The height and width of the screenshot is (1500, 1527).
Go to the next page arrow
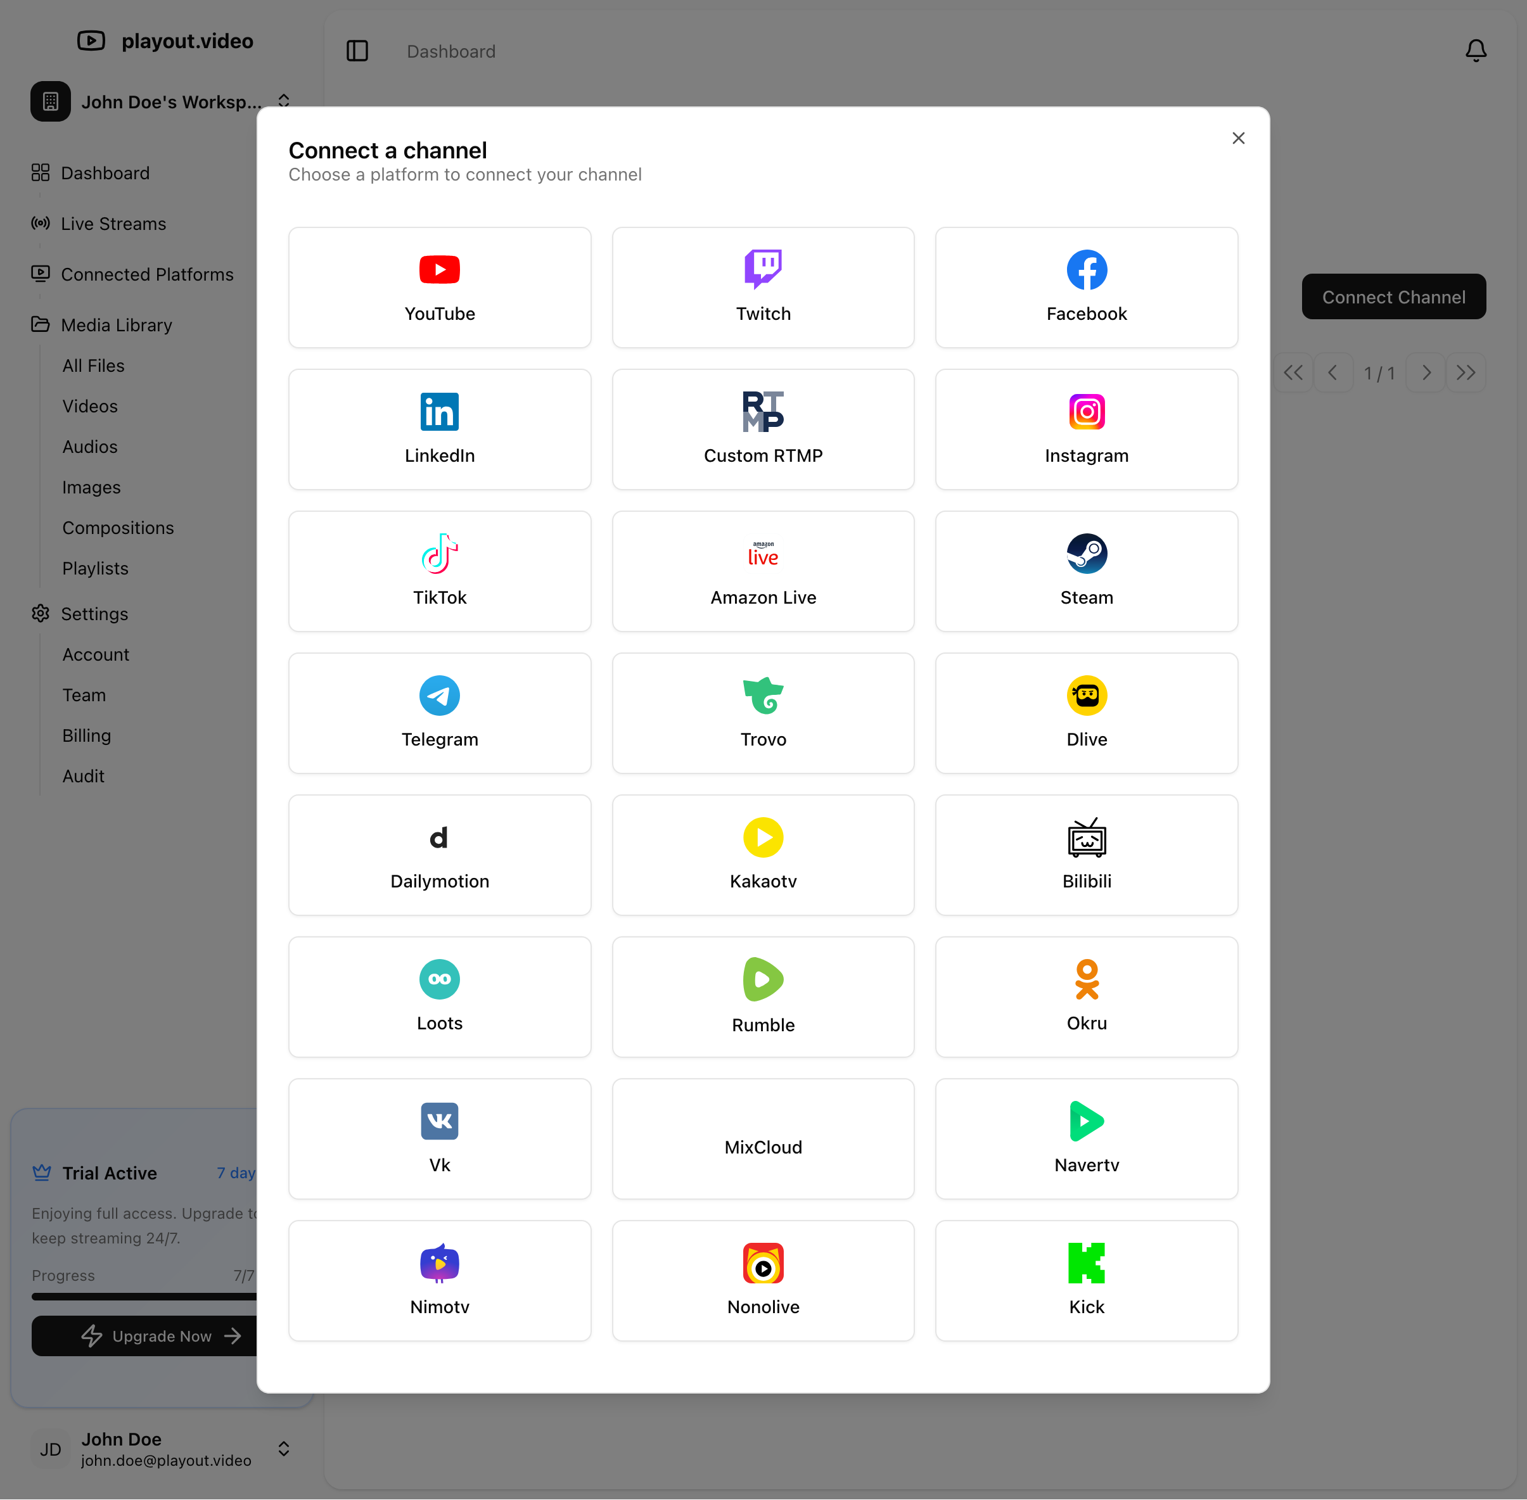1426,372
